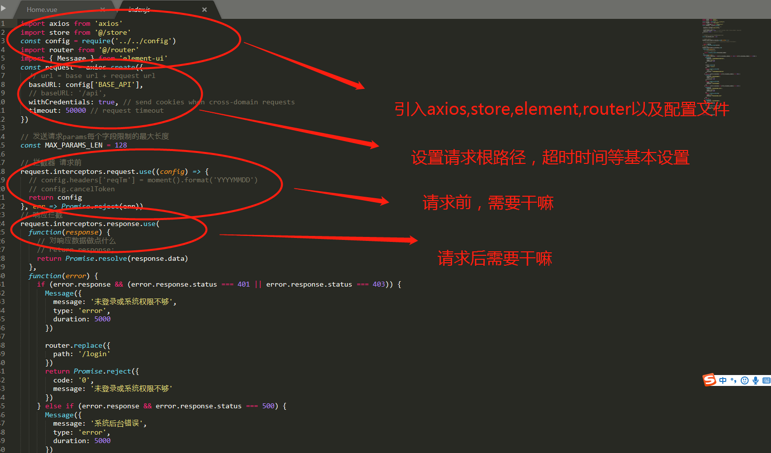771x453 pixels.
Task: Click the 'element-ui' import string
Action: 144,58
